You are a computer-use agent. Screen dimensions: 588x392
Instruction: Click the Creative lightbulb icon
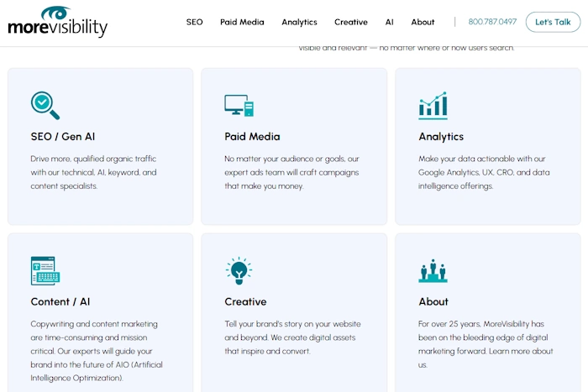tap(239, 270)
